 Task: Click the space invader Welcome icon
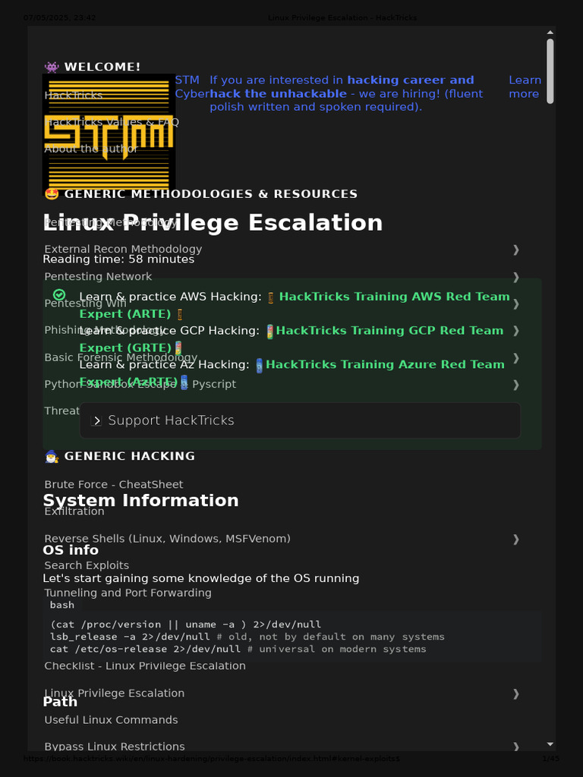pyautogui.click(x=52, y=67)
